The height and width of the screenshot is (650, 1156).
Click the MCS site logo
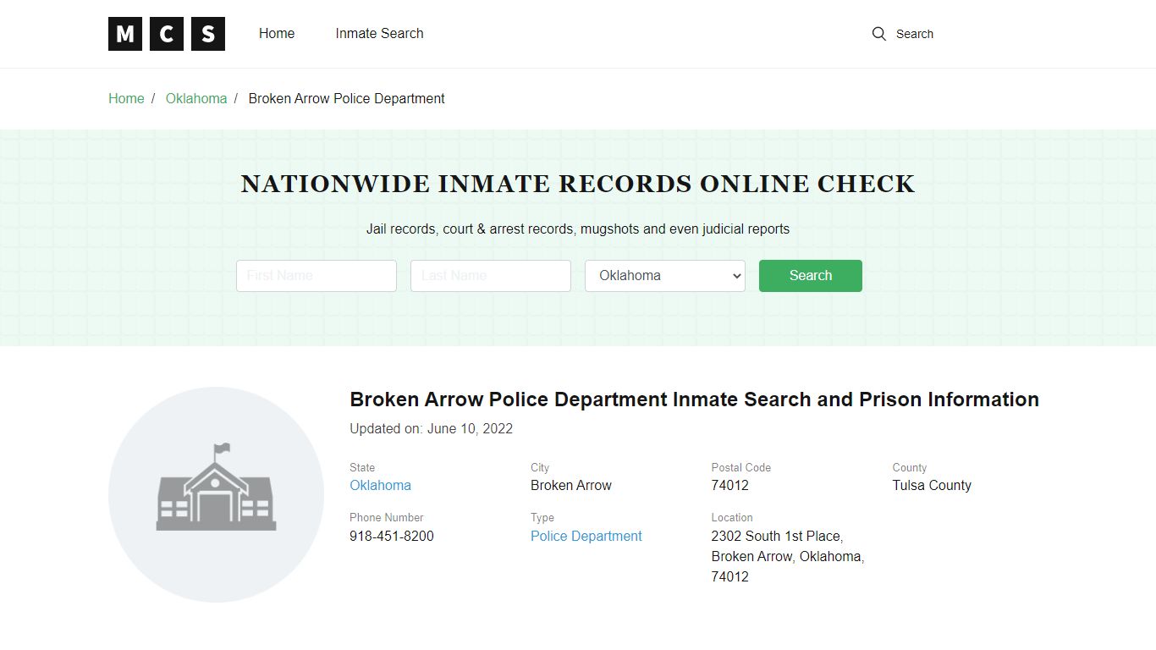tap(167, 34)
